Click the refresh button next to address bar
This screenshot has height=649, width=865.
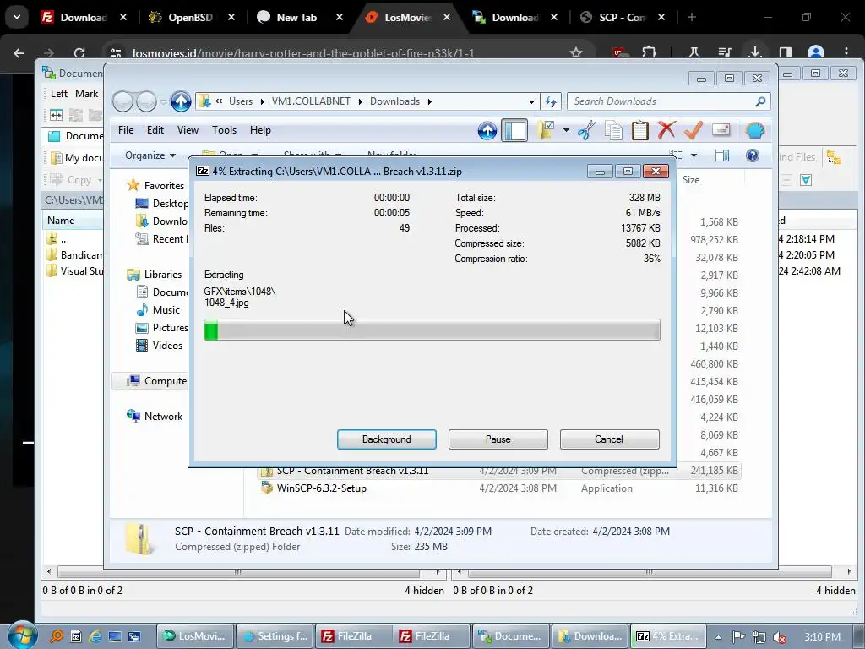pos(551,101)
